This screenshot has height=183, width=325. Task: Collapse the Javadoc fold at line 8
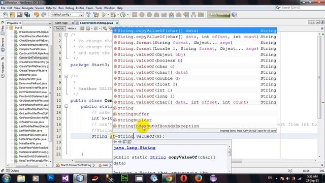pos(66,77)
